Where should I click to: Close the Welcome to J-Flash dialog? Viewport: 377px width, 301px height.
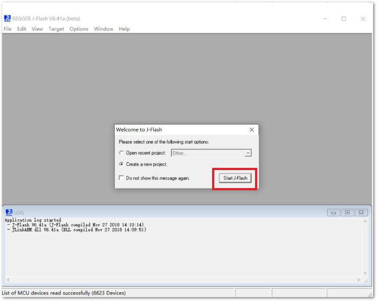click(252, 130)
